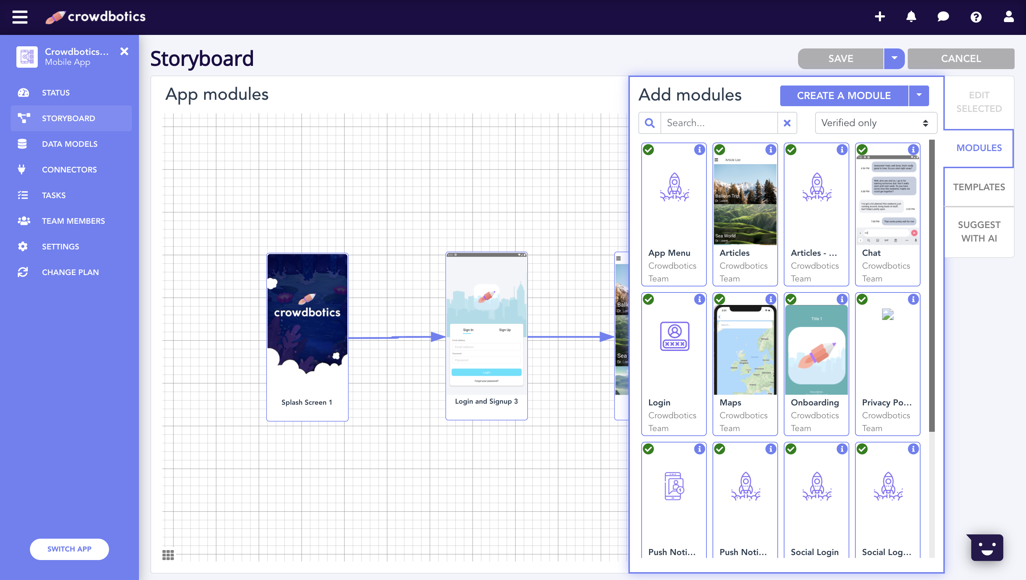Open the user profile icon
This screenshot has height=580, width=1026.
tap(1009, 17)
